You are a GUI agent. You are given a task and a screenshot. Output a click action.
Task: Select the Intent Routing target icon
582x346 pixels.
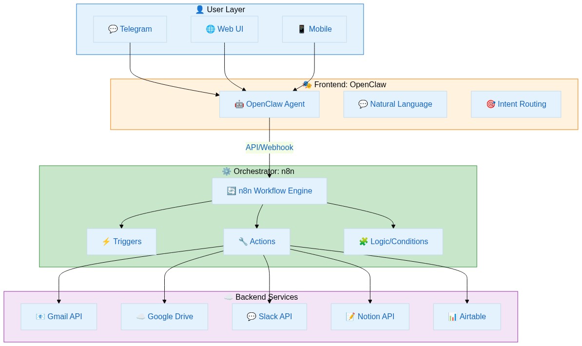click(x=491, y=104)
